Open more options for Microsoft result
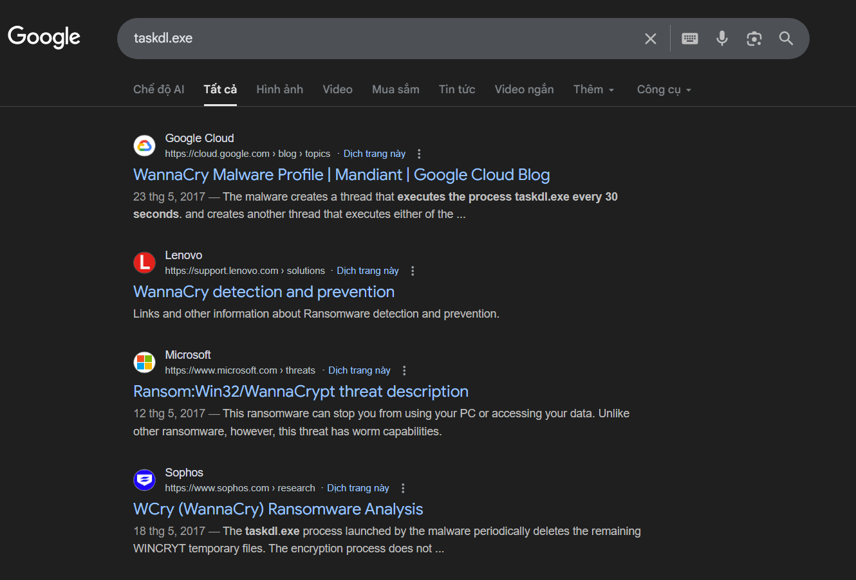Screen dimensions: 856x580 pyautogui.click(x=404, y=370)
